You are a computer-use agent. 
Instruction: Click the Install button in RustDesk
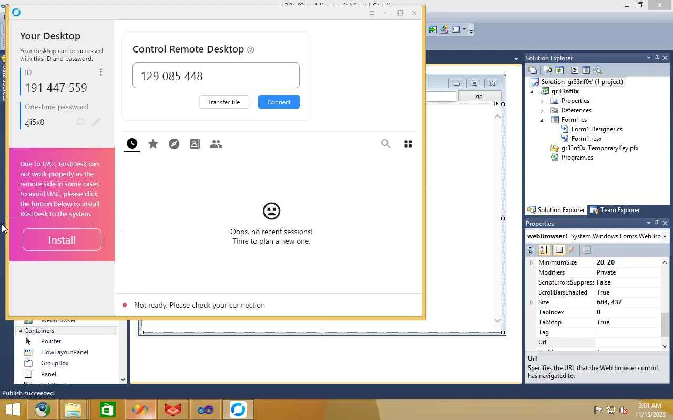62,240
